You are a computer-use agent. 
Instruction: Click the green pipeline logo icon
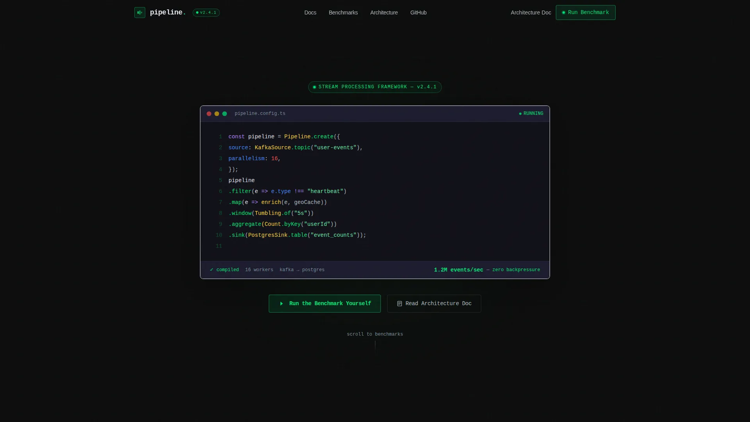(139, 13)
